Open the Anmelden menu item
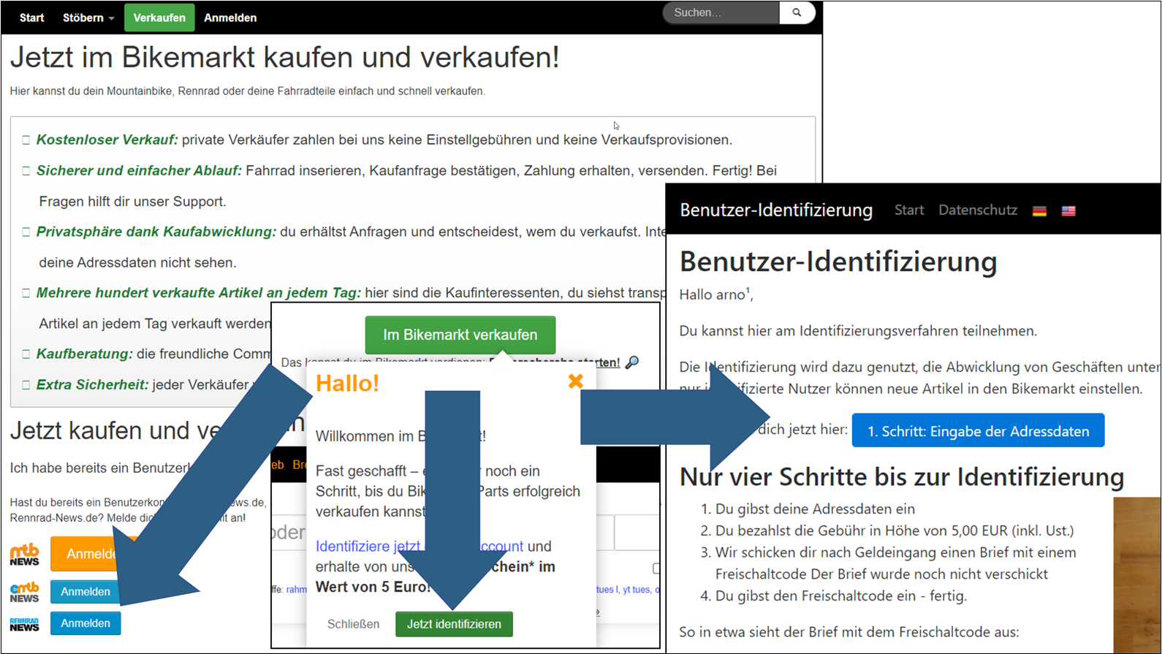The image size is (1162, 654). 230,18
